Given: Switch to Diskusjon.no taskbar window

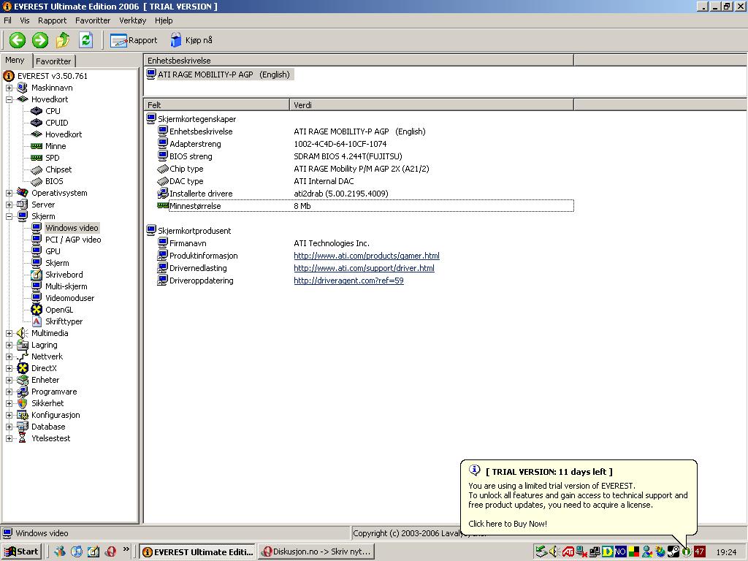Looking at the screenshot, I should pos(316,552).
